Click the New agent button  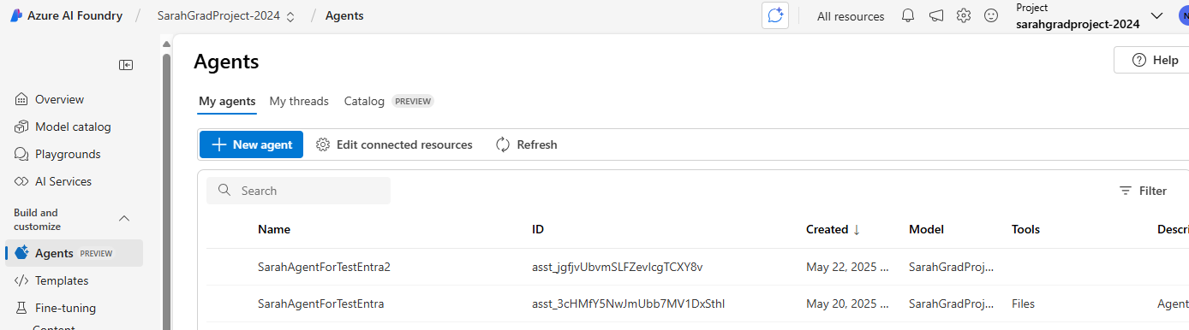tap(251, 144)
